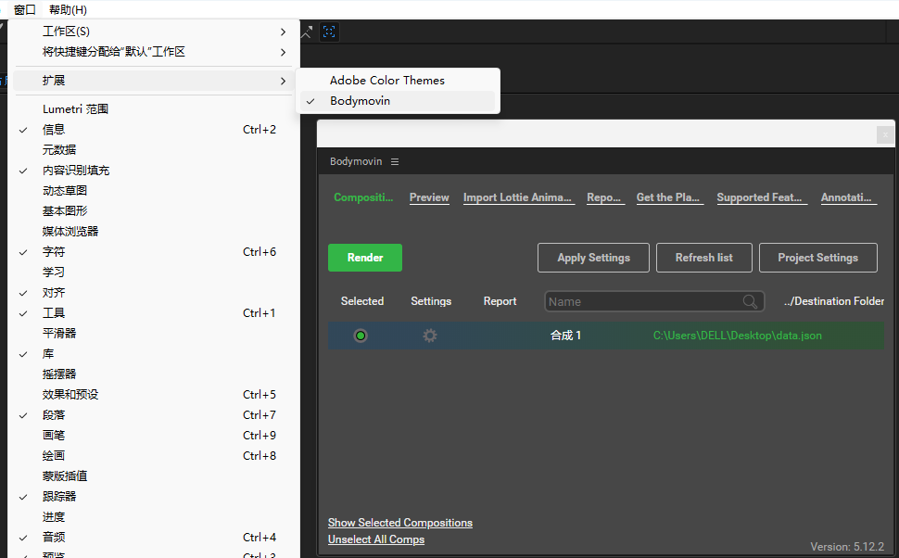The image size is (899, 558).
Task: Open the 画笔 panel
Action: tap(154, 436)
